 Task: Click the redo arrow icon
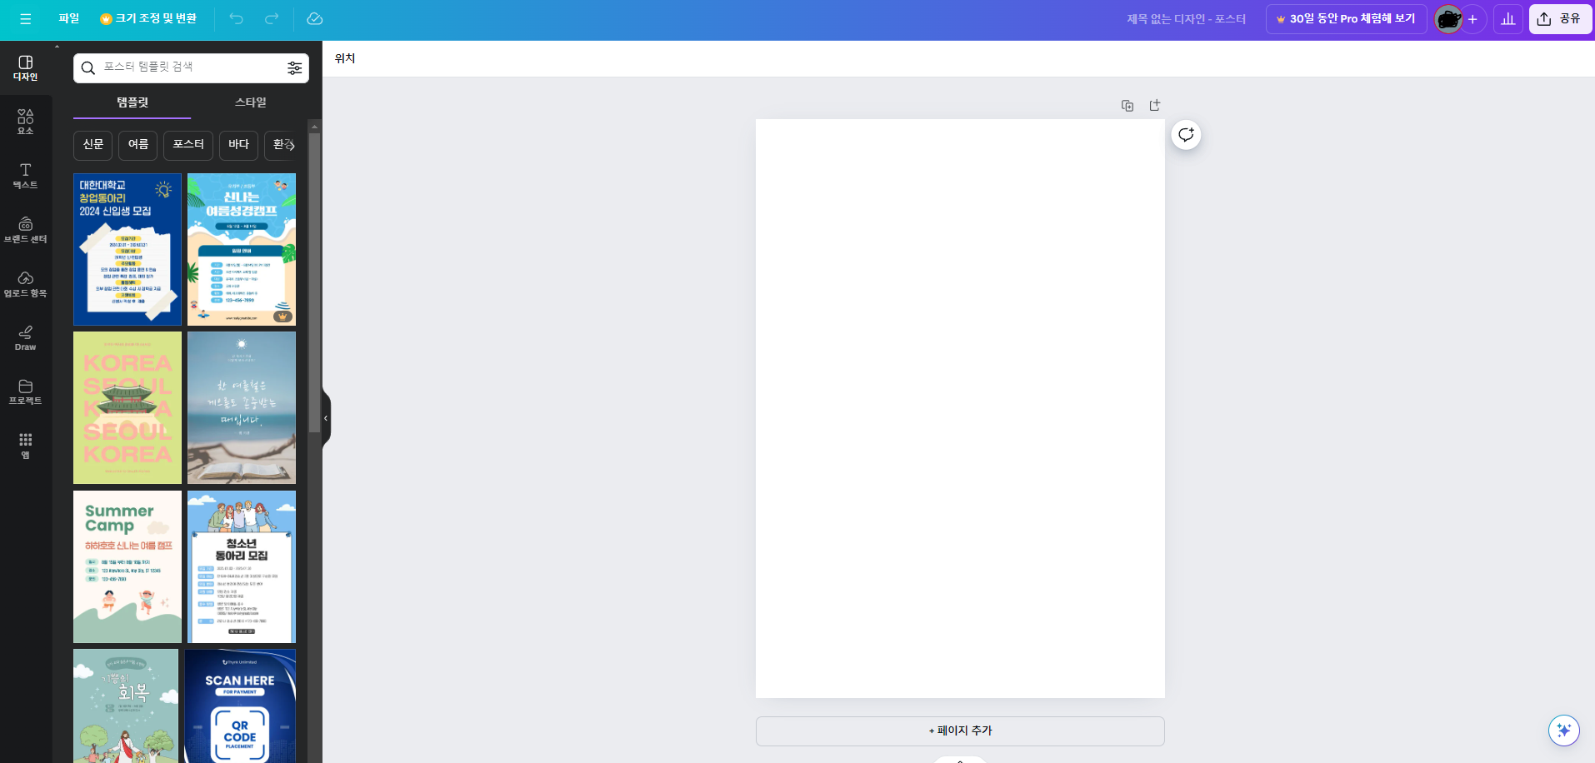click(x=272, y=19)
